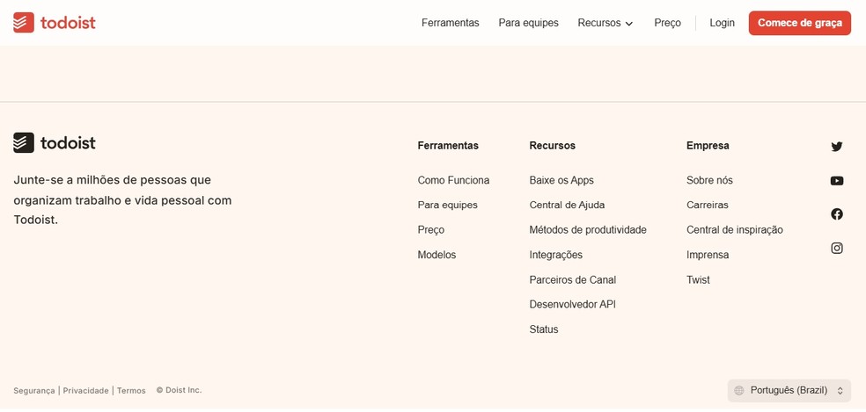Go to Preço in the top navigation

tap(667, 23)
